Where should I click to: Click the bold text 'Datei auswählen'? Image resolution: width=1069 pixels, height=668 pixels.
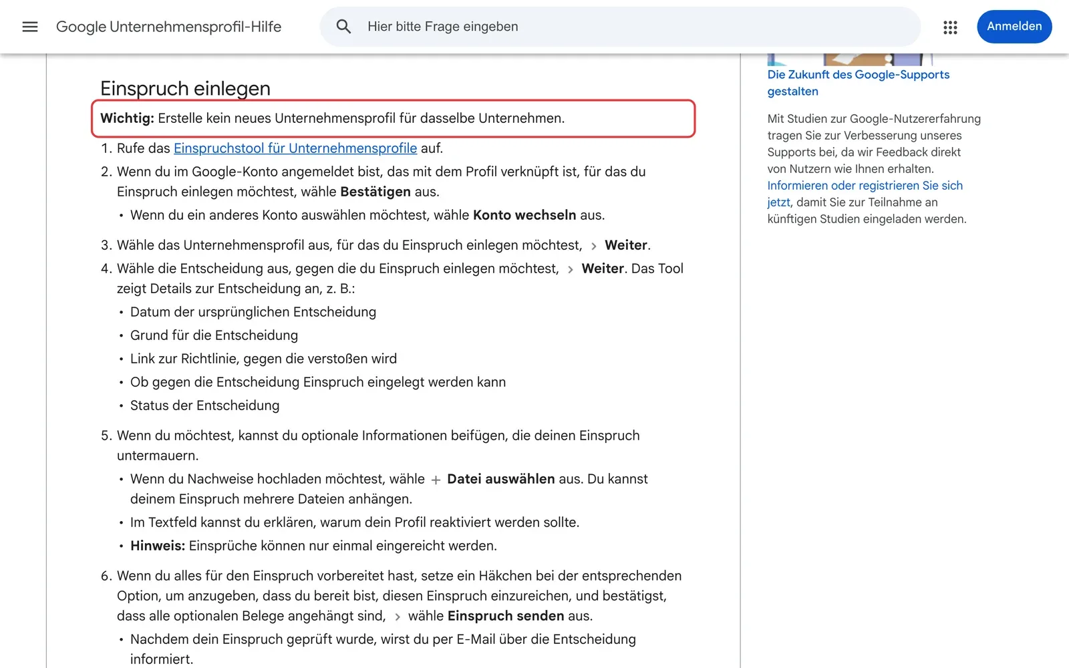tap(501, 479)
